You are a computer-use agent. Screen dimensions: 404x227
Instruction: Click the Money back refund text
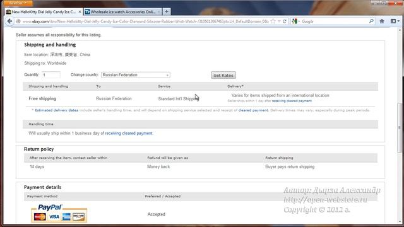point(158,166)
